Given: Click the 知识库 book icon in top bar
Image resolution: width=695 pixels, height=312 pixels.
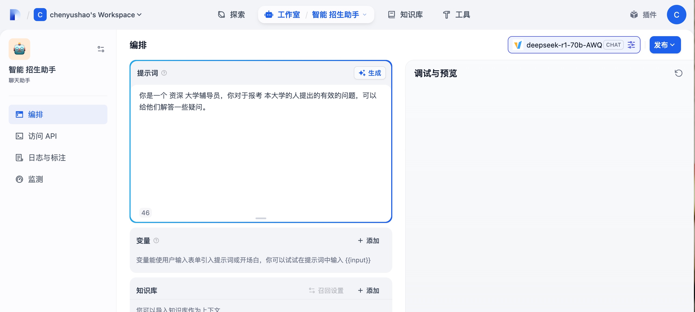Looking at the screenshot, I should click(x=391, y=15).
